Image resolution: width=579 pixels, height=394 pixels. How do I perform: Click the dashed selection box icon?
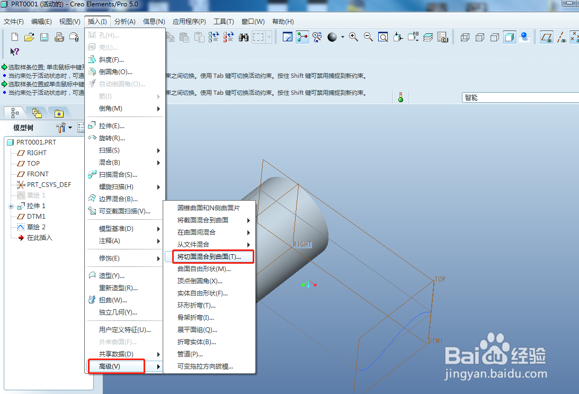tap(259, 37)
